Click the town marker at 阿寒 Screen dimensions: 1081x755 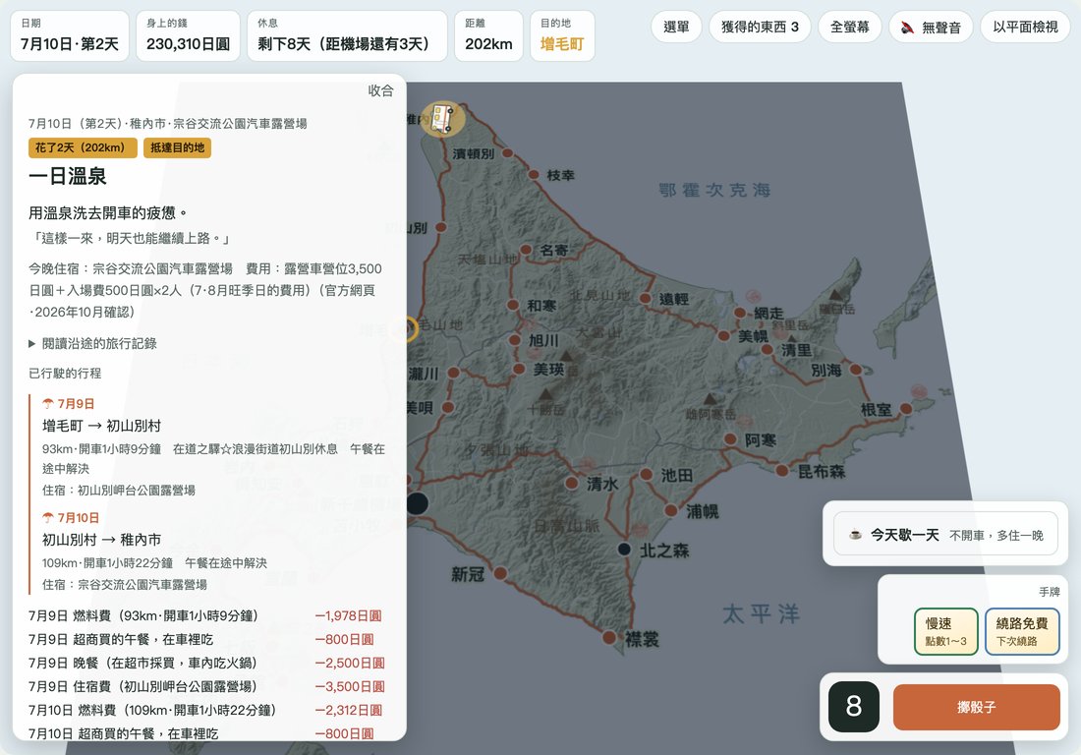[x=731, y=439]
